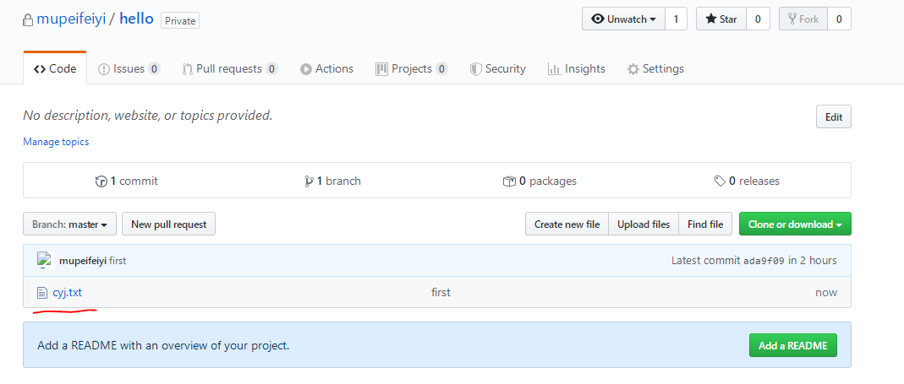Open repository Settings tab

pyautogui.click(x=655, y=69)
